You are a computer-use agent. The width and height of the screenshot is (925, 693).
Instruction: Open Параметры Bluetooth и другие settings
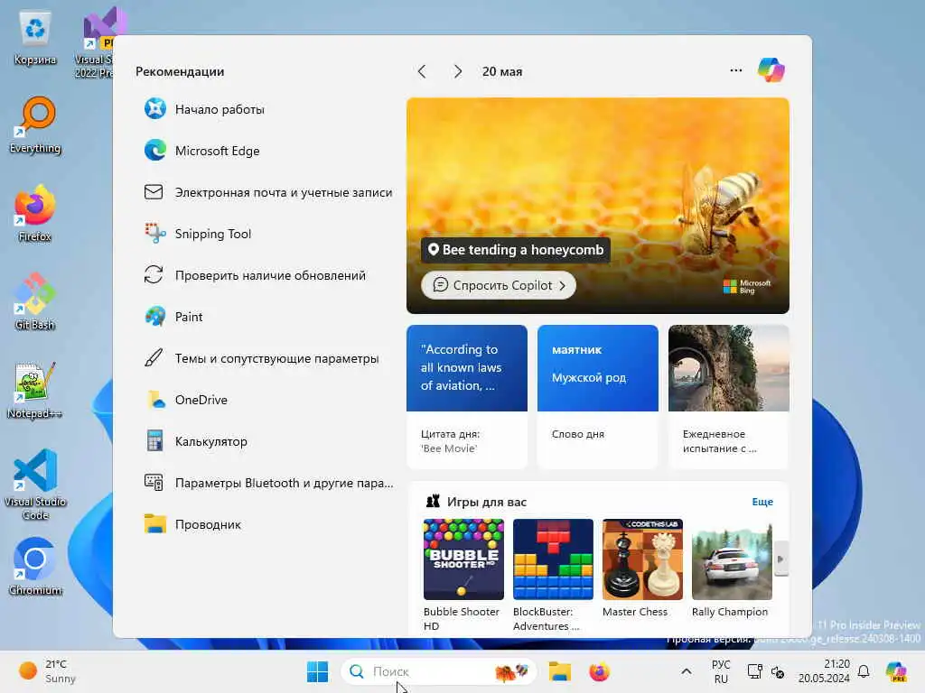268,484
